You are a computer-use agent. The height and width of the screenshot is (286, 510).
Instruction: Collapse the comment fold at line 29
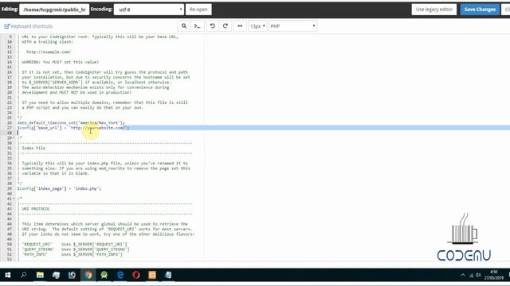(x=14, y=138)
